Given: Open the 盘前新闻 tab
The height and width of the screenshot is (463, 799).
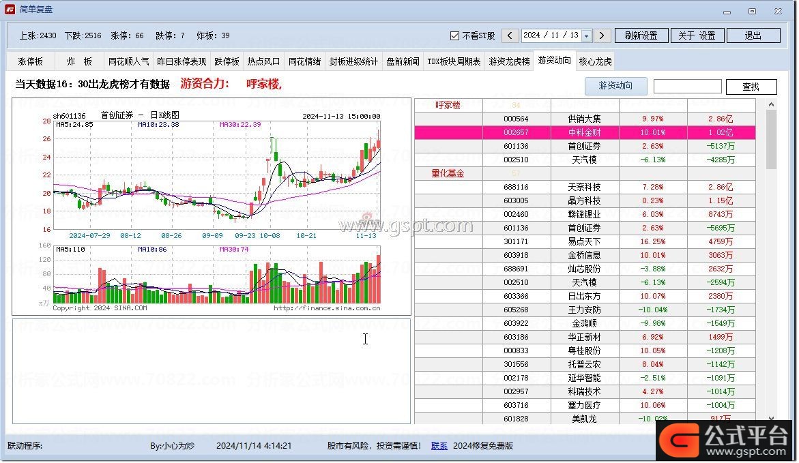Looking at the screenshot, I should [x=403, y=61].
